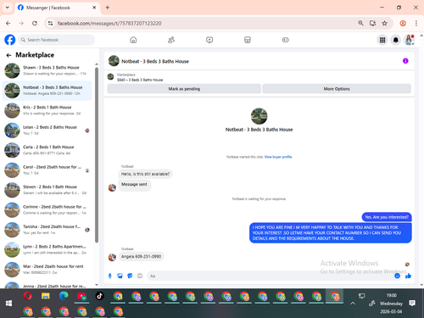Open the tab search dropdown arrow
The image size is (424, 318).
click(8, 8)
